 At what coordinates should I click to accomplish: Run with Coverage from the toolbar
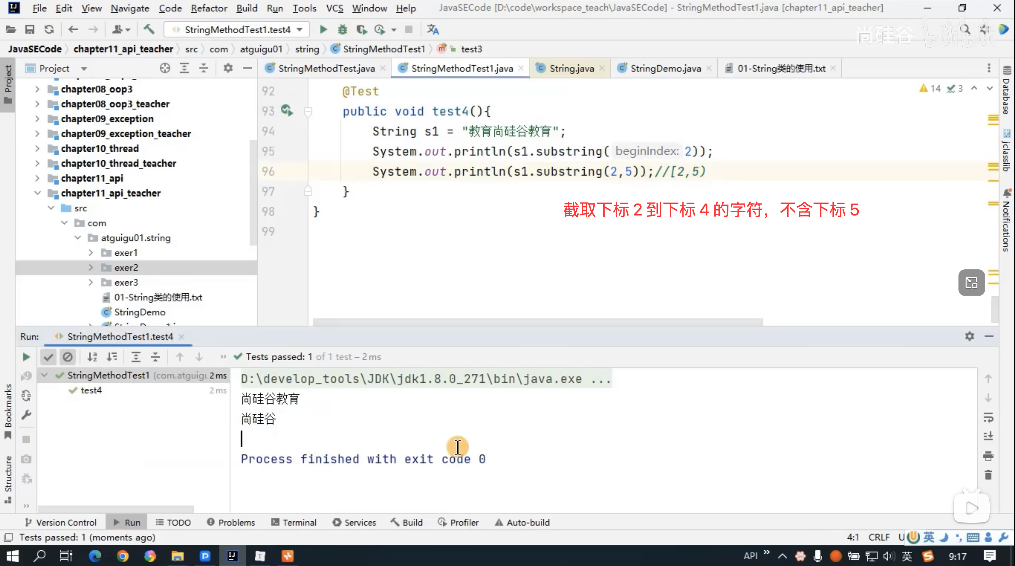361,30
